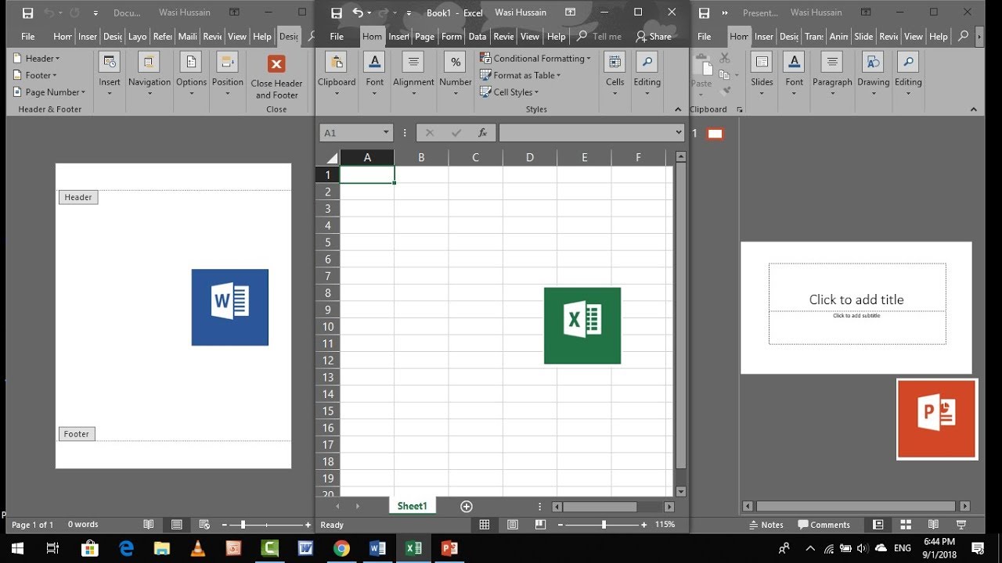The width and height of the screenshot is (1002, 563).
Task: Click the Share button in Excel
Action: (654, 37)
